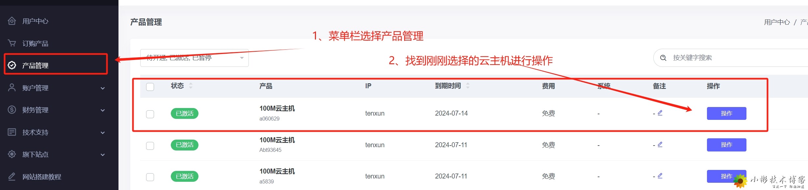Expand the 技术支持 submenu chevron
808x190 pixels.
click(x=103, y=133)
